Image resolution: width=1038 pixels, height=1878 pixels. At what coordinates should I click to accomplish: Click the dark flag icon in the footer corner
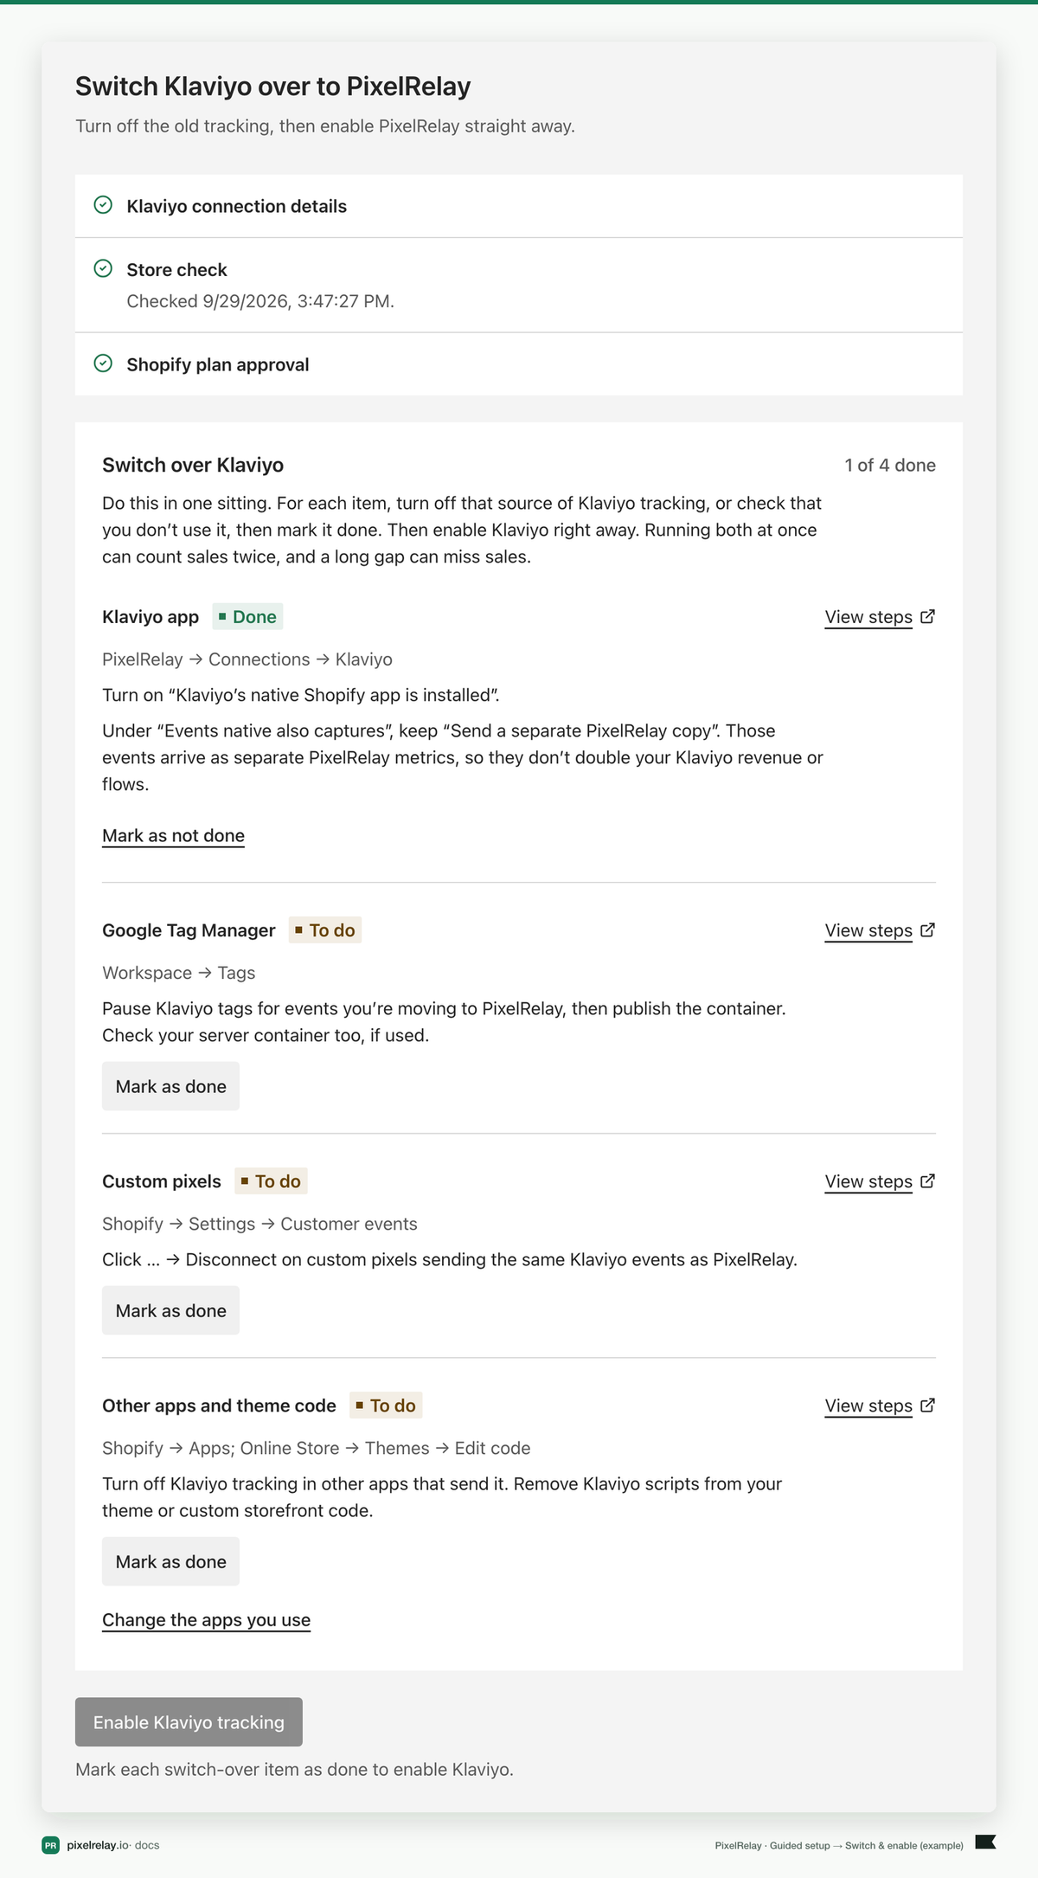pyautogui.click(x=986, y=1842)
